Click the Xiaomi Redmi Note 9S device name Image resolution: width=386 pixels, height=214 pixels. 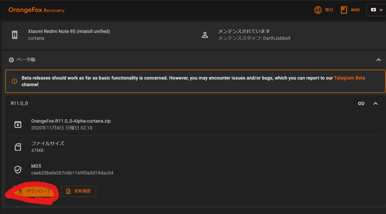(x=69, y=31)
